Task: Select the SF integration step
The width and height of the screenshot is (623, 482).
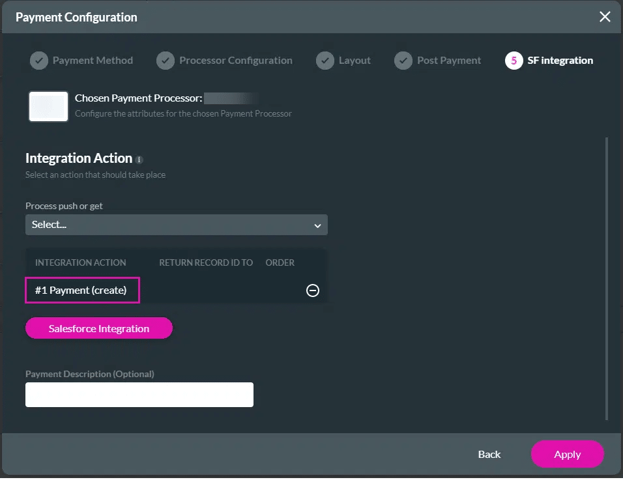Action: point(549,60)
